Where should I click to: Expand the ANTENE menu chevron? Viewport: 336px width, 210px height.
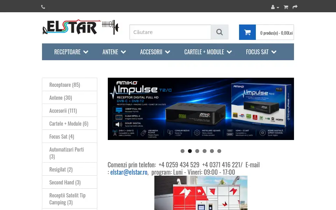point(124,52)
